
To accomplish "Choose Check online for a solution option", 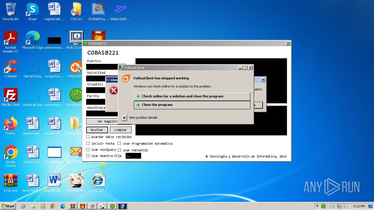I will point(192,96).
